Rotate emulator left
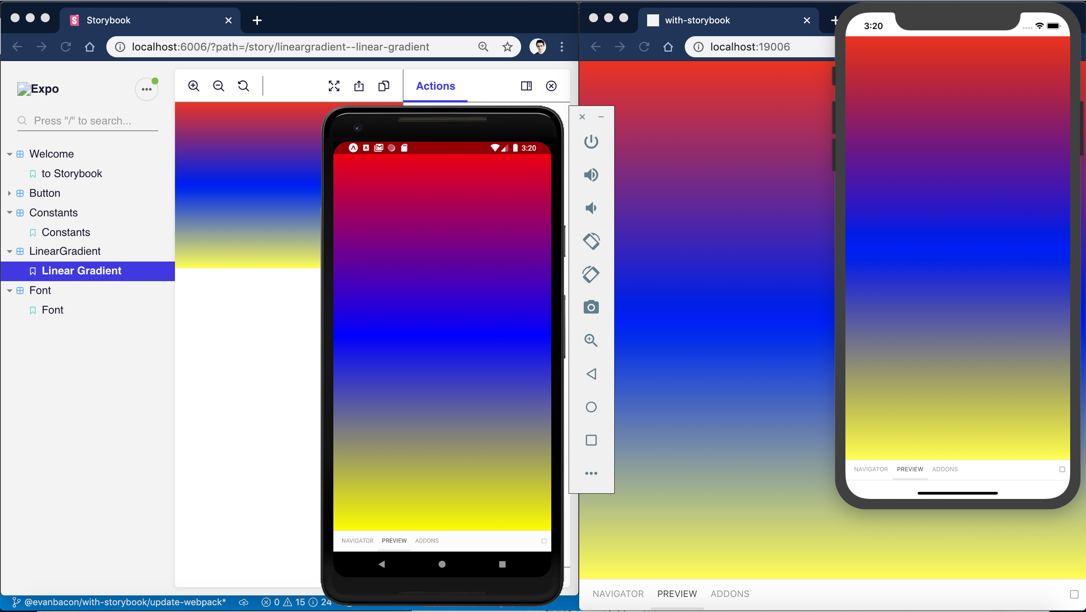 [591, 241]
